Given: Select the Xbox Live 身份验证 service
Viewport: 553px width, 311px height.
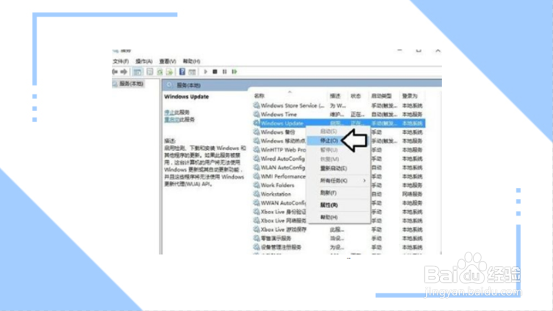Looking at the screenshot, I should pos(283,212).
